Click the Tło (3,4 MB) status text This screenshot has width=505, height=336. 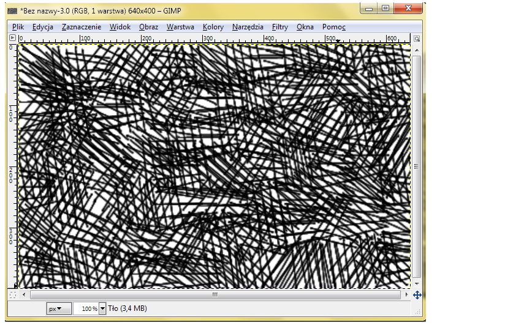pyautogui.click(x=127, y=308)
